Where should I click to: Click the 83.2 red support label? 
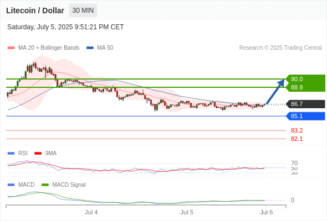[x=297, y=130]
